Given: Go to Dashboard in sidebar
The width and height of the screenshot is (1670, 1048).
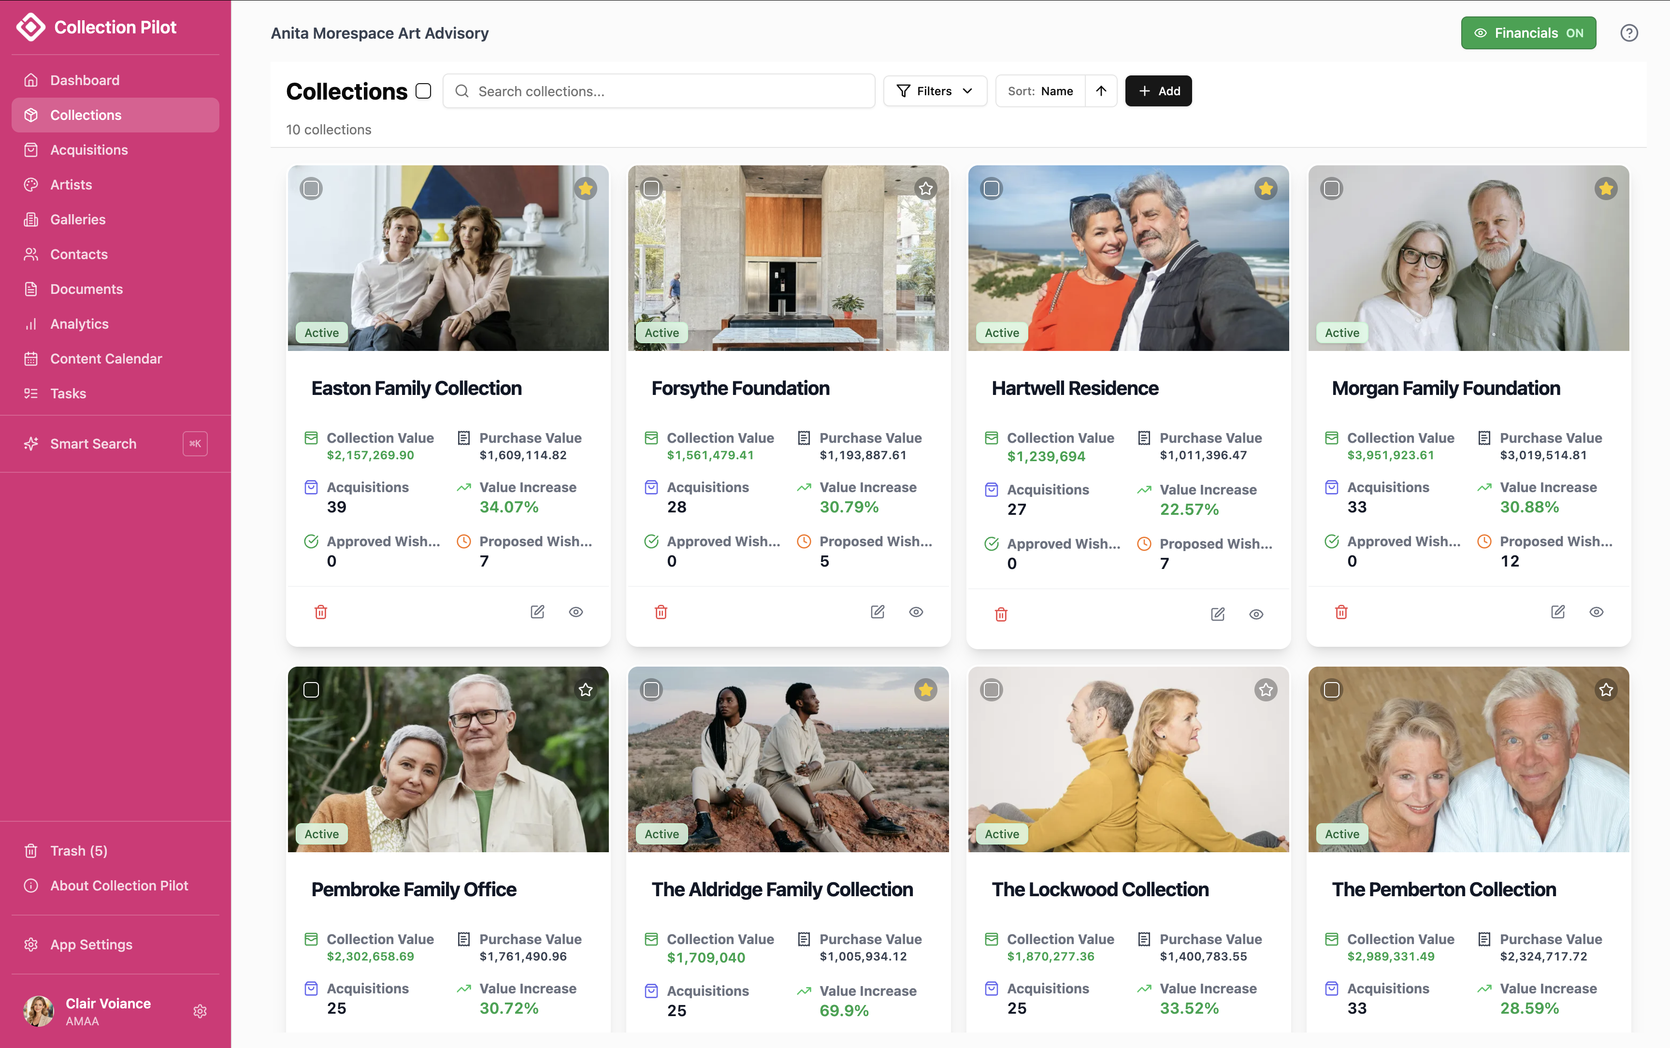Looking at the screenshot, I should pos(115,80).
